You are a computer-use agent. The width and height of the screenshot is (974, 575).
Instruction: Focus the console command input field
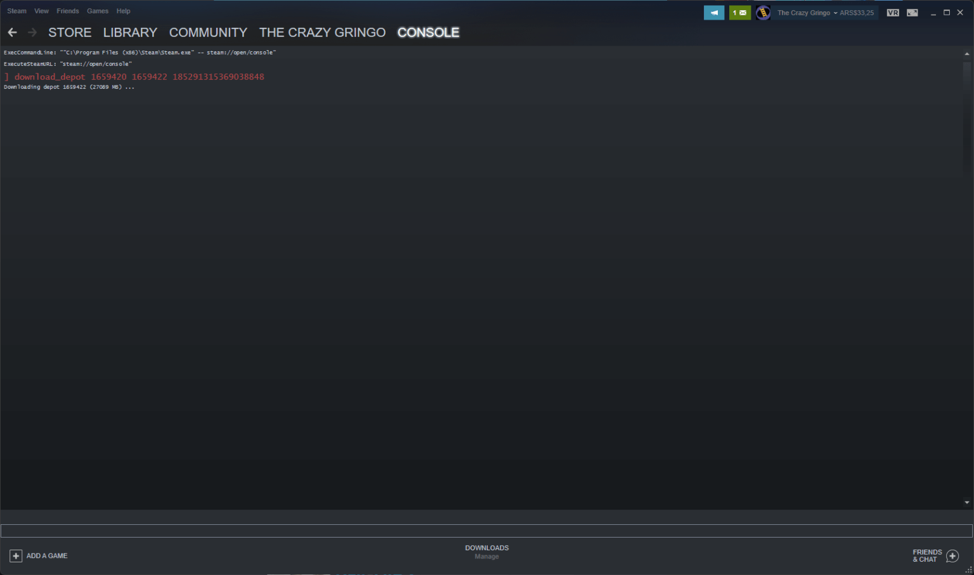coord(486,531)
